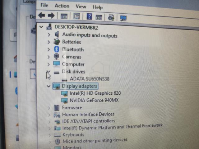This screenshot has height=149, width=199.
Task: Click the icon beside Intel(R) HD Graphics 620
Action: (64, 94)
